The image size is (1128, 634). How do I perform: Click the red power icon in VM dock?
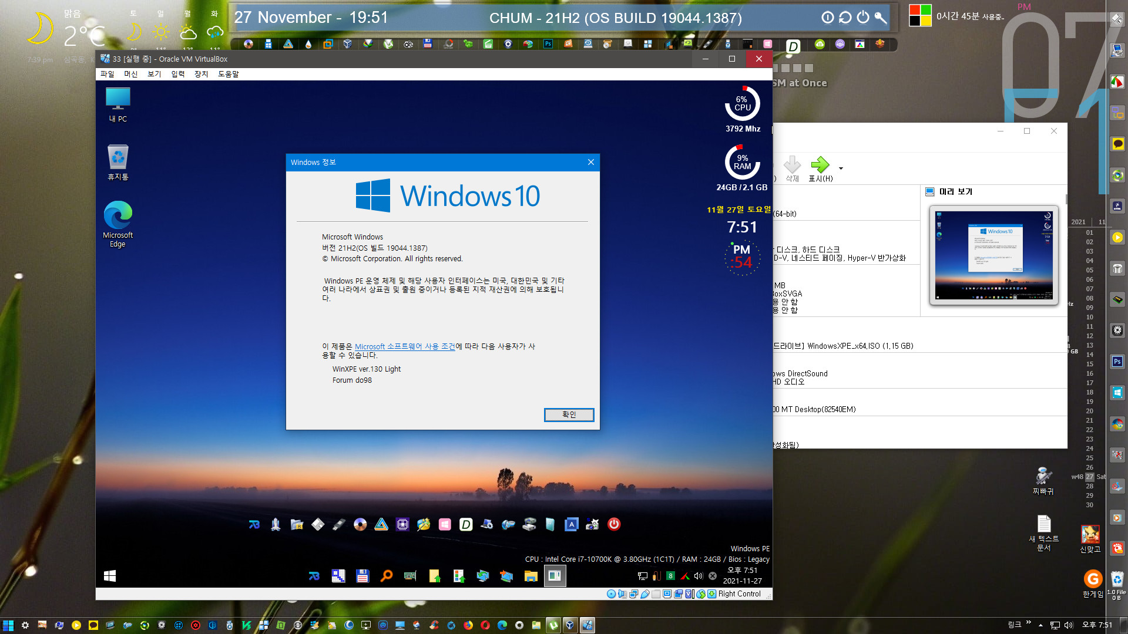[614, 524]
